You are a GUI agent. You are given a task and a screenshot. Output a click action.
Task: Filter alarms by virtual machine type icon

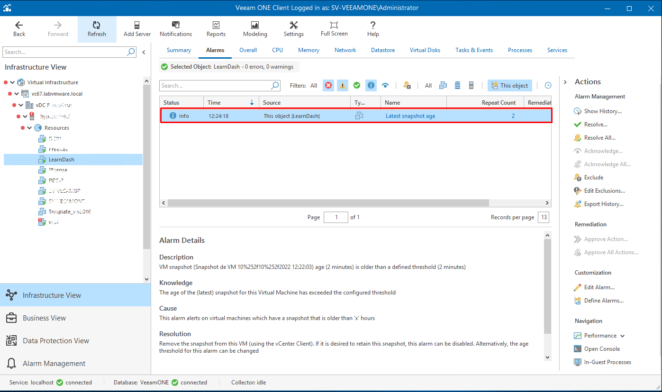tap(443, 86)
